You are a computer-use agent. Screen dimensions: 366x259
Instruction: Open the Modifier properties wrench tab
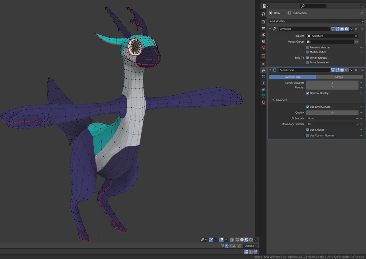[x=263, y=70]
